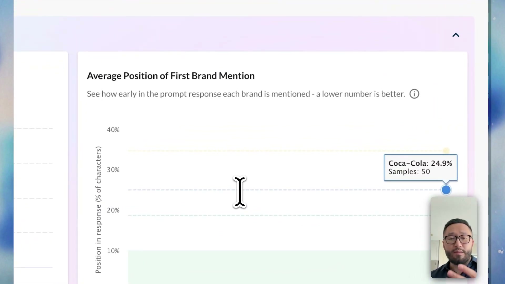The height and width of the screenshot is (284, 505).
Task: Click the dashed gridline through the Coca-Cola point
Action: 263,190
